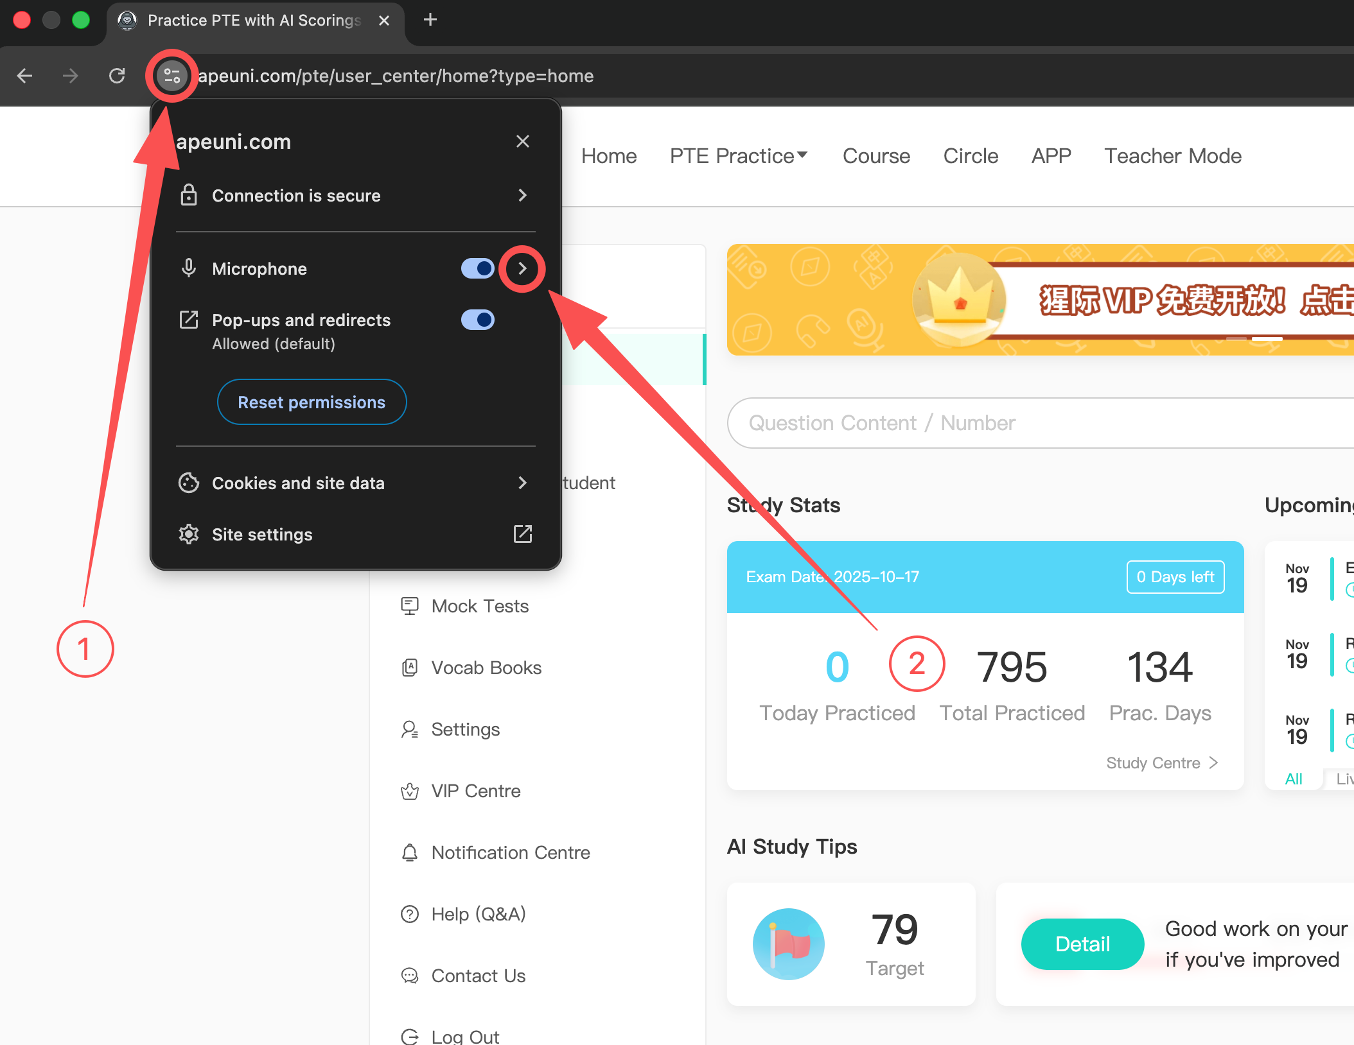The height and width of the screenshot is (1045, 1354).
Task: Open Site settings external link icon
Action: pos(523,534)
